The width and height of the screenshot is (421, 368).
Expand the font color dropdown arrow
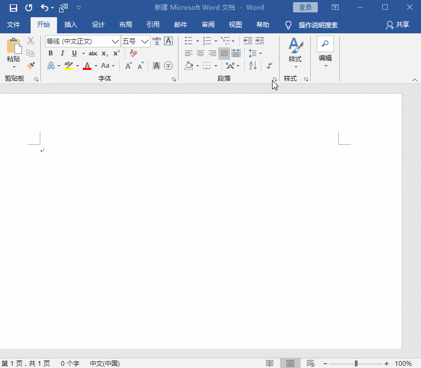click(96, 66)
